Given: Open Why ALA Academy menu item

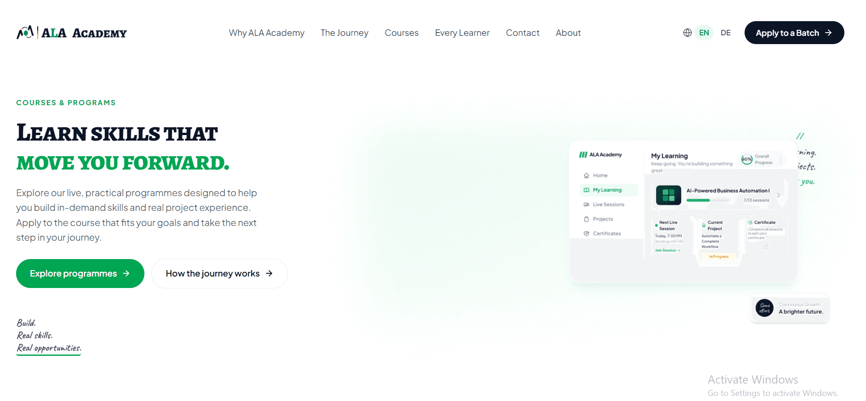Looking at the screenshot, I should (x=267, y=33).
